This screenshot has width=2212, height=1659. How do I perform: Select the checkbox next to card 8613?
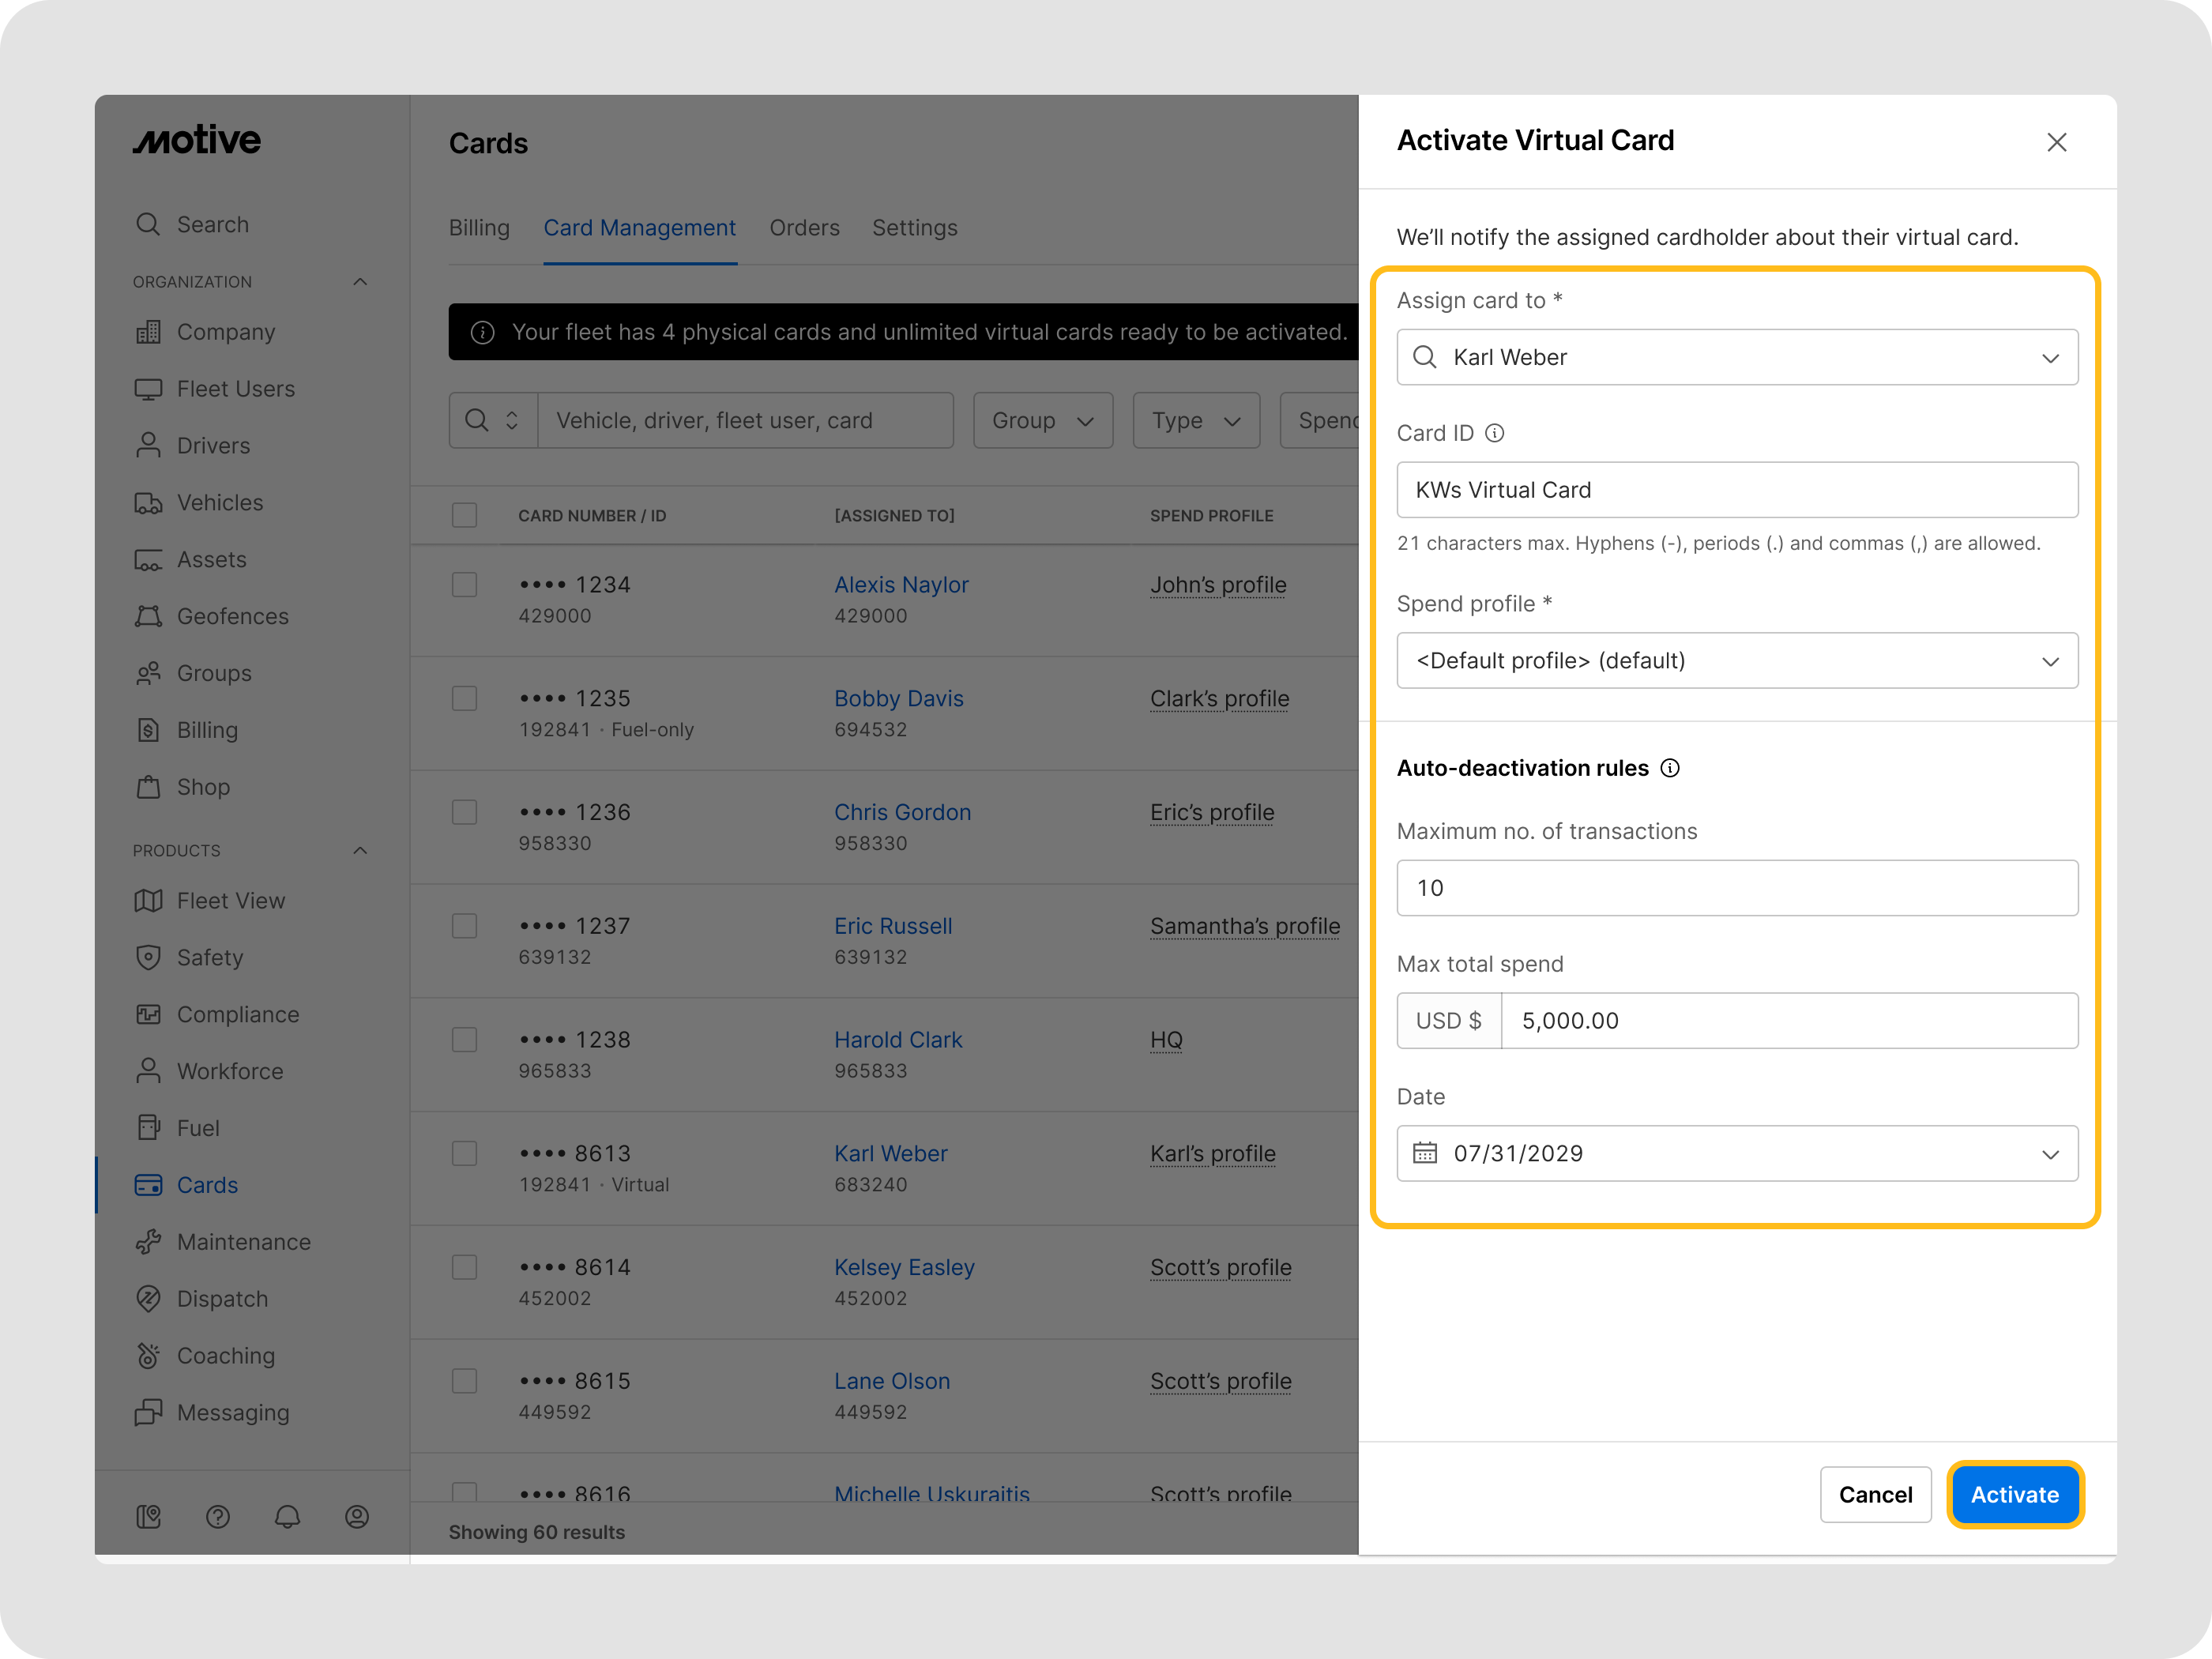click(464, 1153)
